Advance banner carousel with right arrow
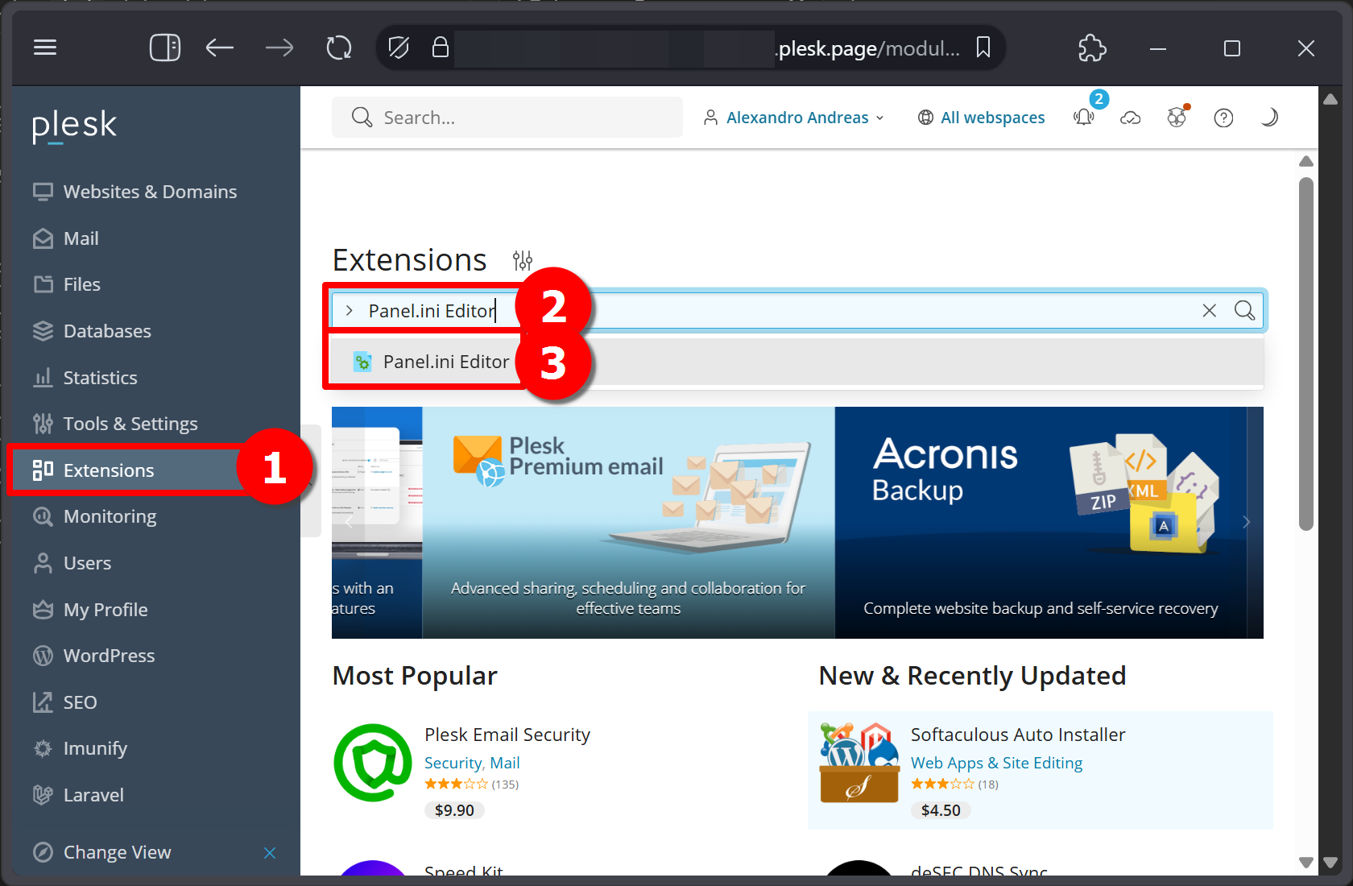Image resolution: width=1353 pixels, height=886 pixels. pyautogui.click(x=1247, y=522)
